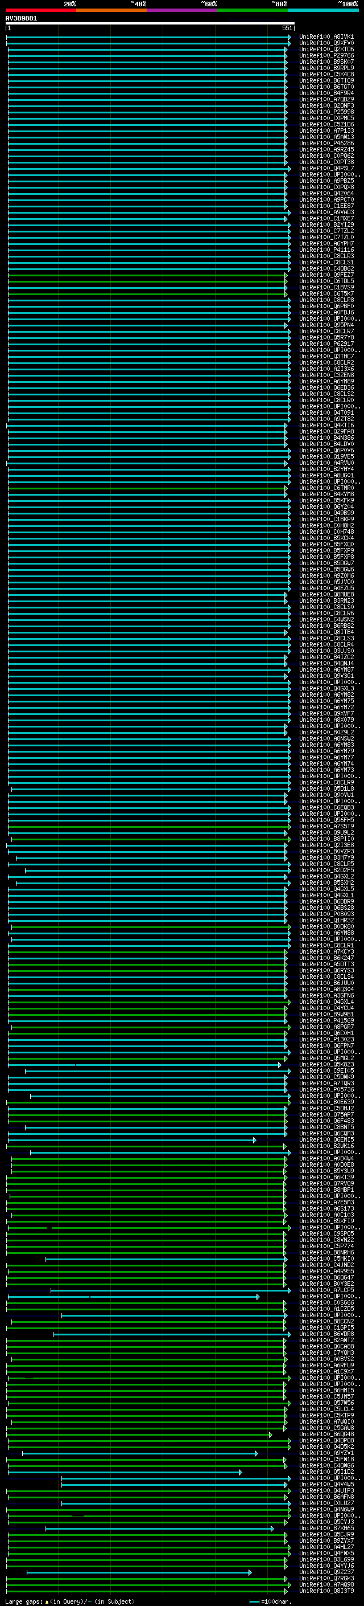Select hit label UniRef100_Q2QNF3
Image resolution: width=364 pixels, height=1606 pixels.
click(x=326, y=106)
